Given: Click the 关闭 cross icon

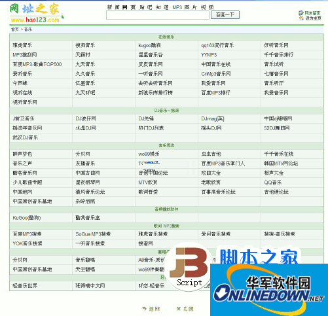Looking at the screenshot, I should (x=179, y=309).
